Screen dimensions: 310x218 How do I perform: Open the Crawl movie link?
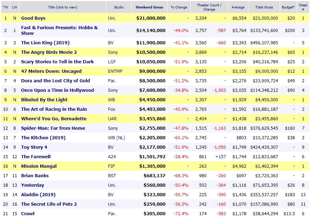tap(28, 214)
